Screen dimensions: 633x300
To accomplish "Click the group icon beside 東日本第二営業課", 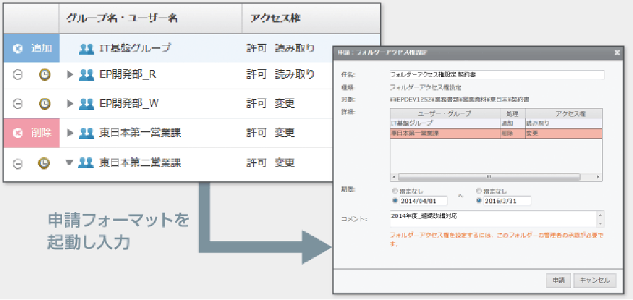I will [87, 163].
